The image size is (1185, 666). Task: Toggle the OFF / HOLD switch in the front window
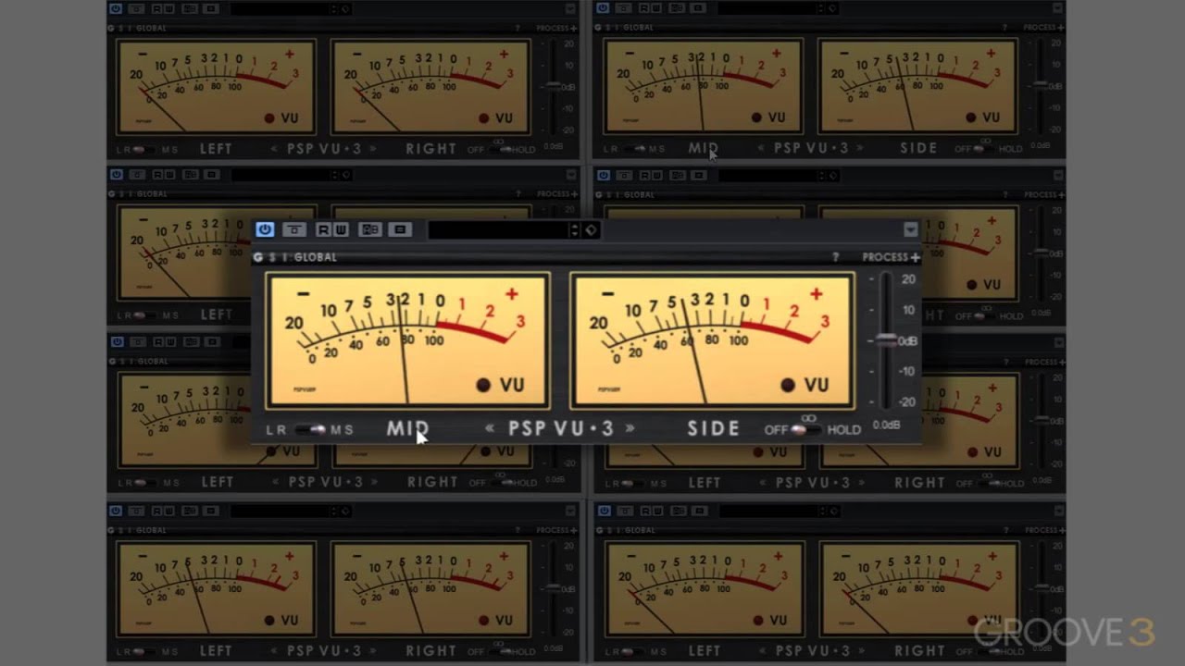click(806, 429)
